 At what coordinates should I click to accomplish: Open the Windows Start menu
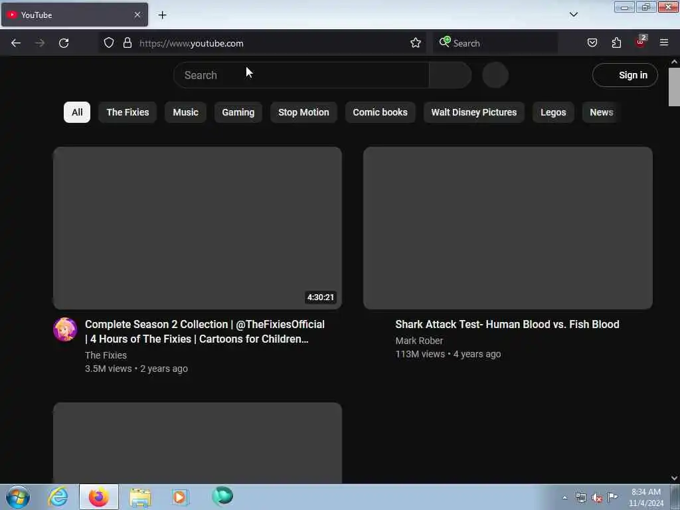[18, 497]
